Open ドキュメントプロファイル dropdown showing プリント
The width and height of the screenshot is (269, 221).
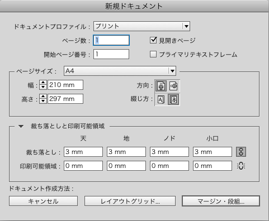[x=141, y=26]
